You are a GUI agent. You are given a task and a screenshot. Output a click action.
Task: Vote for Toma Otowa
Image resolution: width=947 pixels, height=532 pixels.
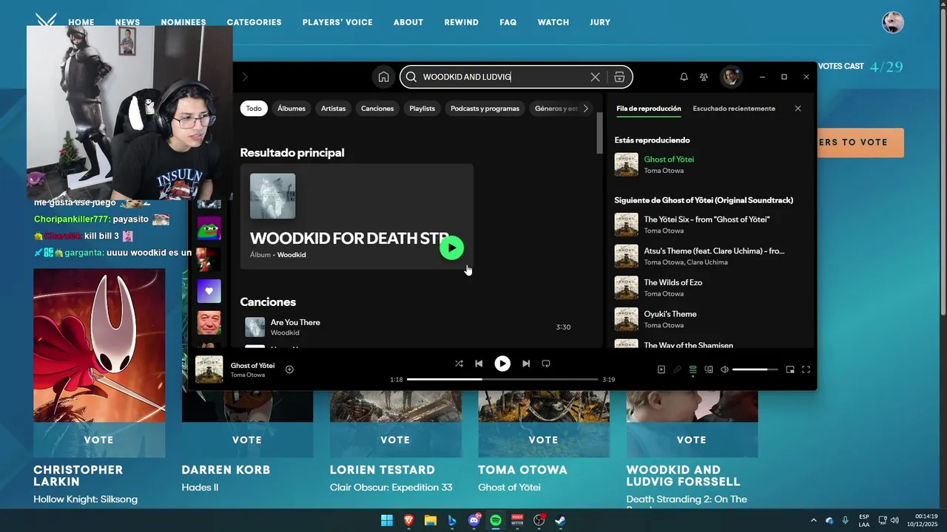click(544, 440)
